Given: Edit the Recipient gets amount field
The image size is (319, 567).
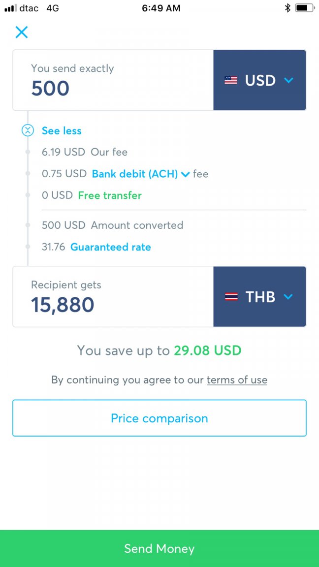Looking at the screenshot, I should coord(113,297).
